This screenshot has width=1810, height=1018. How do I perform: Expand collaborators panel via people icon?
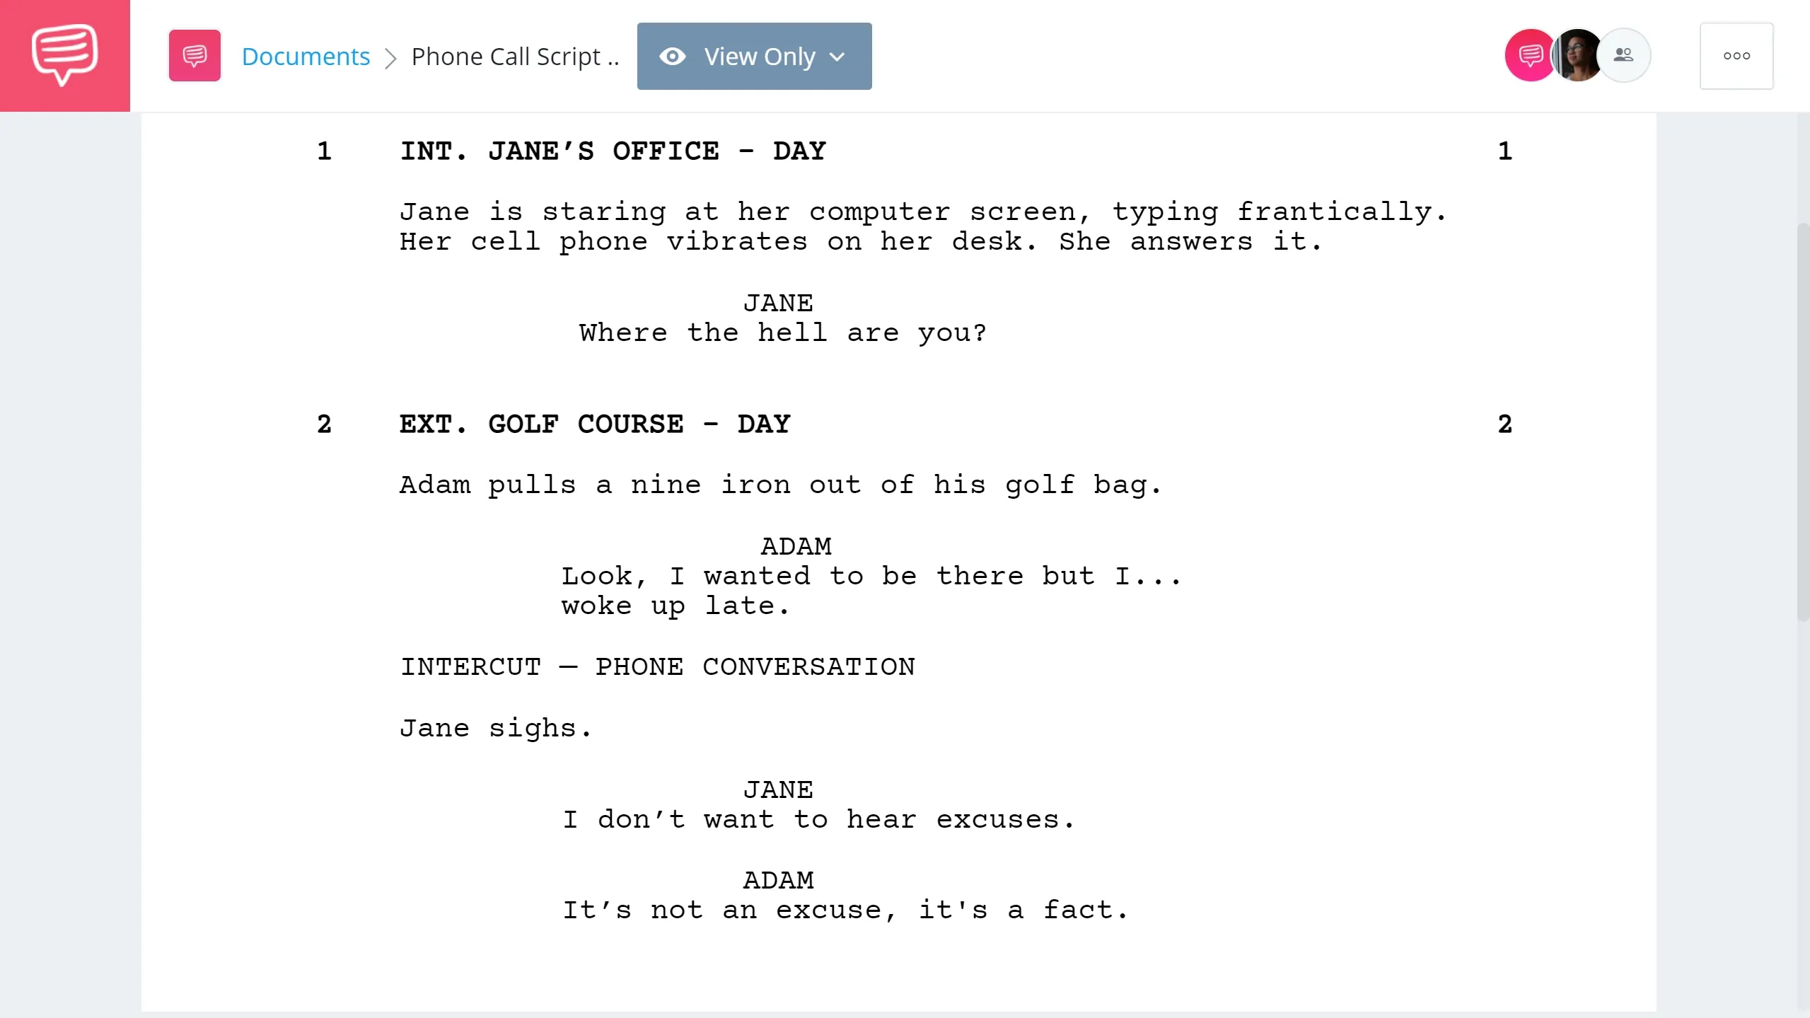[1623, 56]
